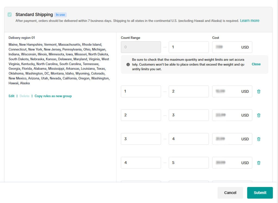Click the In use status badge
This screenshot has height=203, width=278.
click(x=61, y=15)
